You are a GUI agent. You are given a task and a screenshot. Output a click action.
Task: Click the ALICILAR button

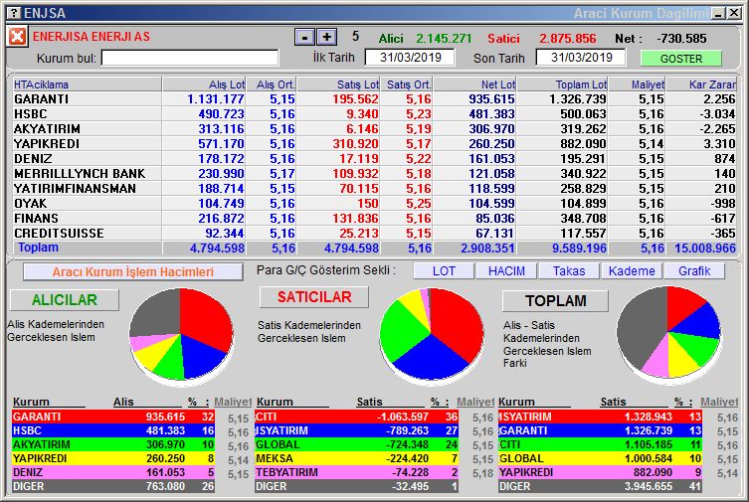(x=65, y=299)
